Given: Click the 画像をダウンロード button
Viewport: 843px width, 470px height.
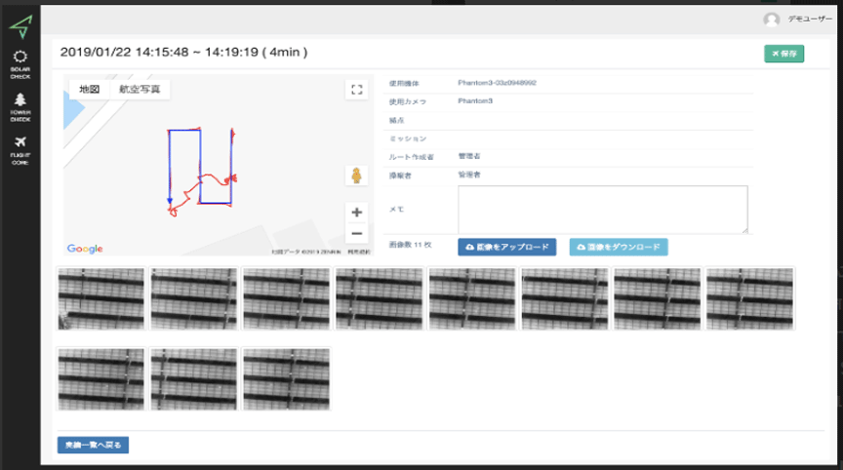Looking at the screenshot, I should (619, 247).
